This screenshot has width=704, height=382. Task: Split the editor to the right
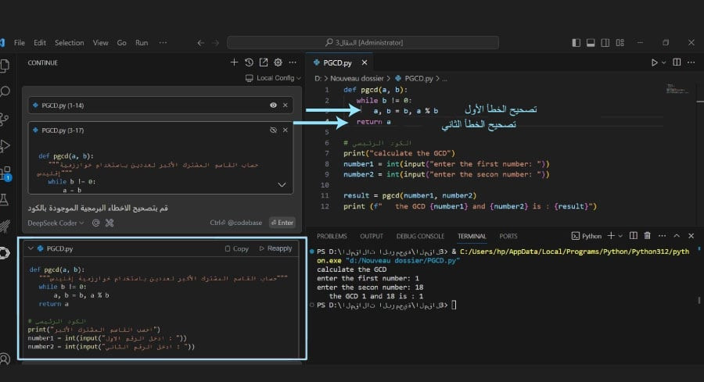[x=677, y=62]
